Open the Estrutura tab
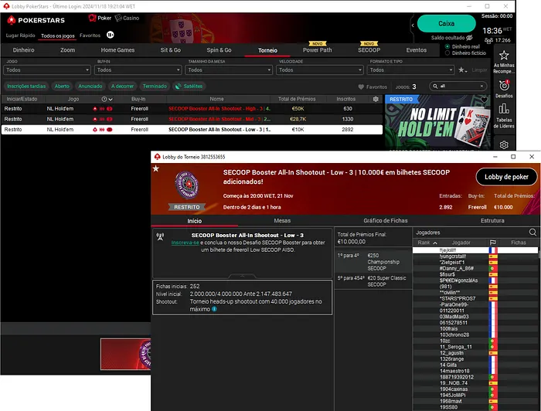The image size is (541, 411). coord(492,221)
